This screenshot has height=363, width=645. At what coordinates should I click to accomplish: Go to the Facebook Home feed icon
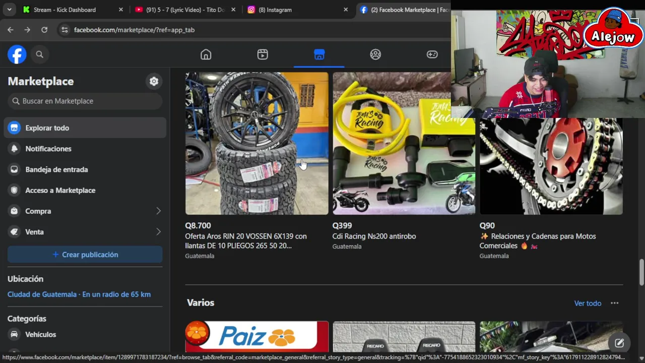click(x=206, y=54)
